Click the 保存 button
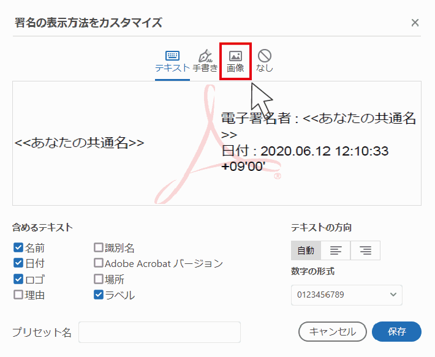 pyautogui.click(x=397, y=331)
